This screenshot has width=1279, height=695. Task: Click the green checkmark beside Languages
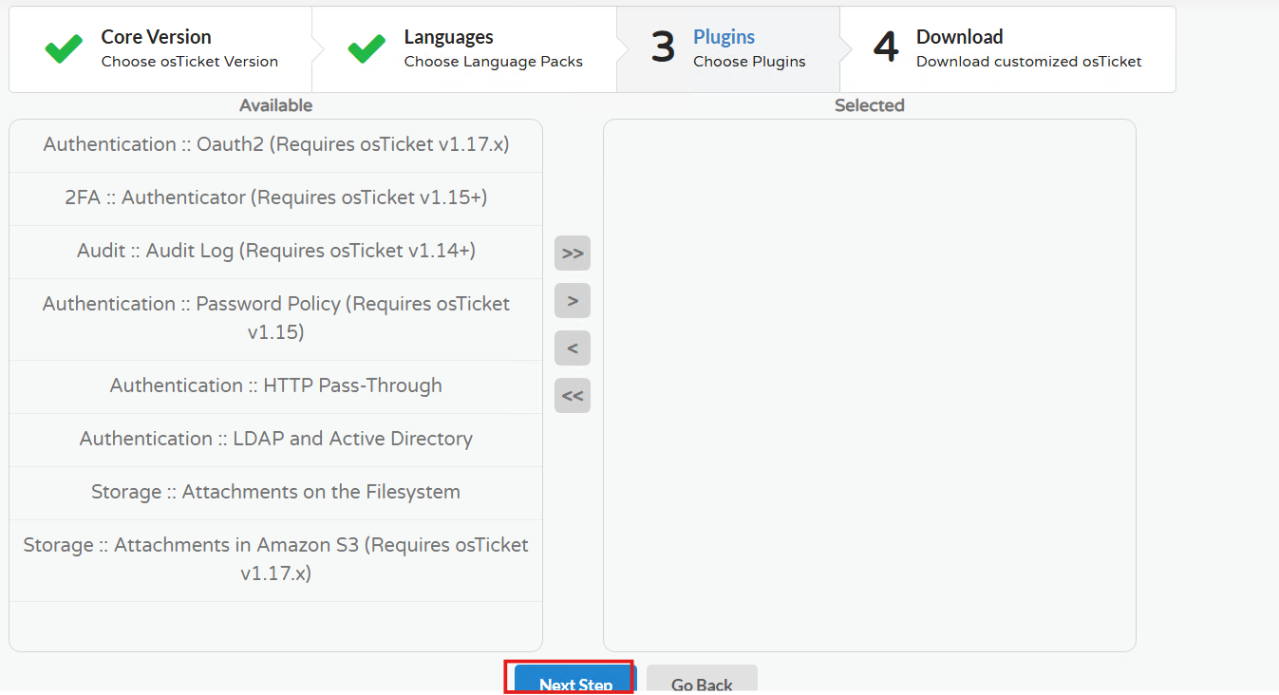367,49
